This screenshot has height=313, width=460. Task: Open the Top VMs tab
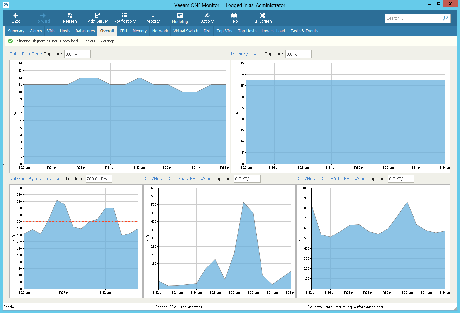click(x=225, y=31)
